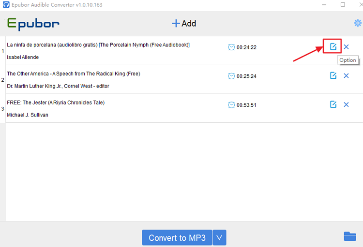Click duration 00:53:51
The width and height of the screenshot is (363, 247).
pyautogui.click(x=246, y=105)
